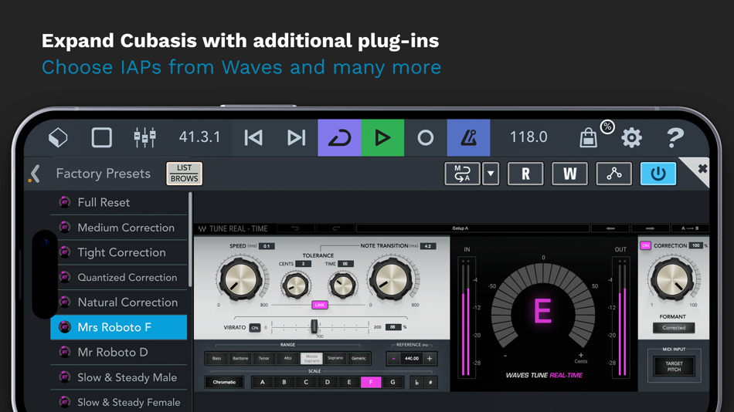734x412 pixels.
Task: Toggle the CORRECTION ON button
Action: coord(645,245)
